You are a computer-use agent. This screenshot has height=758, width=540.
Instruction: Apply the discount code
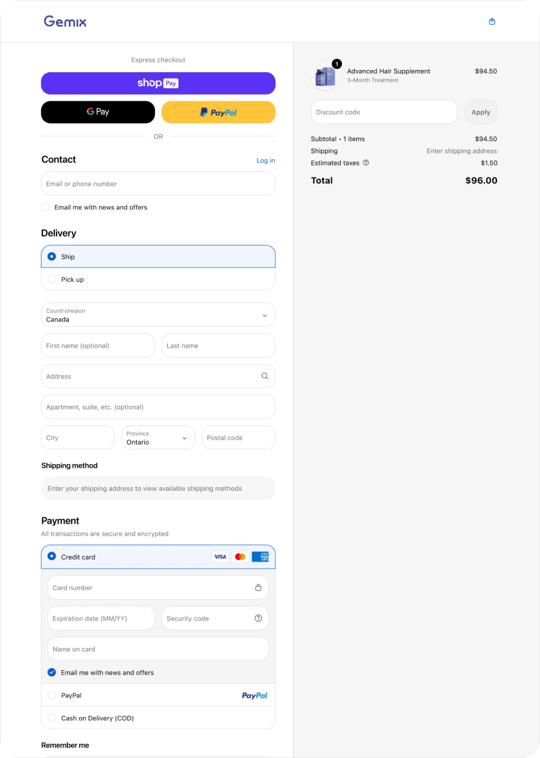click(480, 112)
